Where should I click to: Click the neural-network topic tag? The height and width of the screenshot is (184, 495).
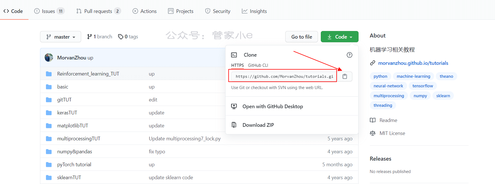[x=388, y=86]
